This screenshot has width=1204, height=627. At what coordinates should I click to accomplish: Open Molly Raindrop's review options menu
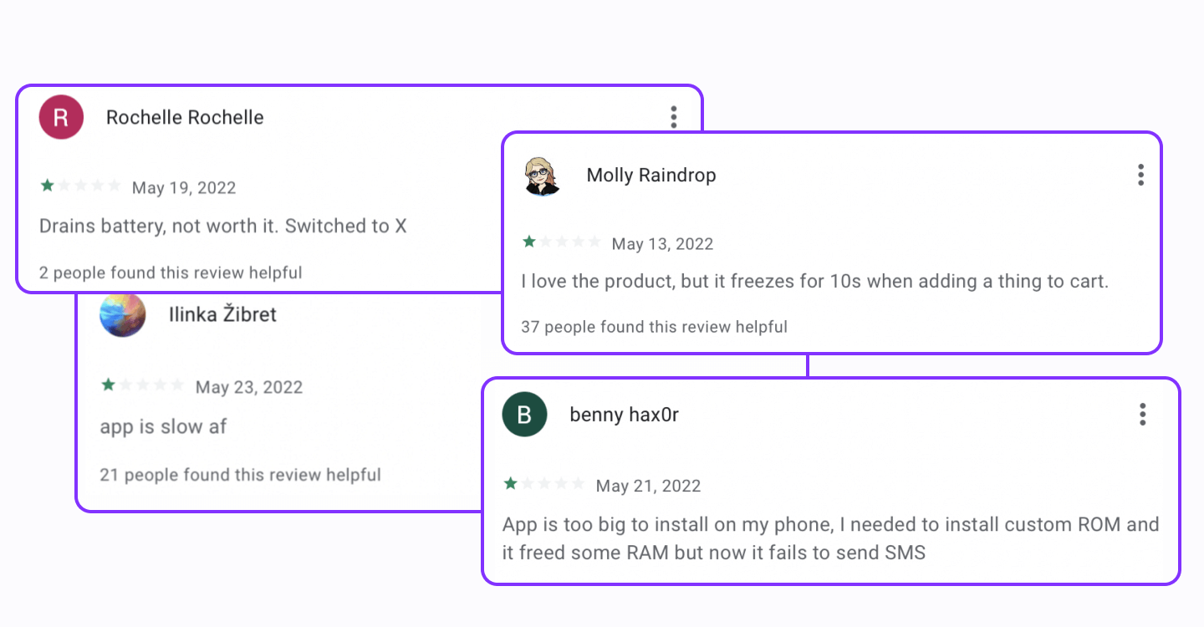1140,175
